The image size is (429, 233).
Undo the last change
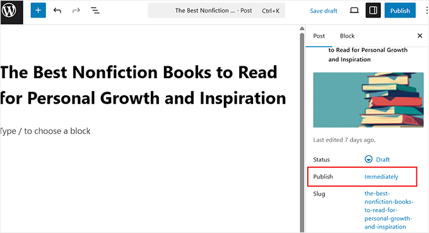(x=57, y=10)
